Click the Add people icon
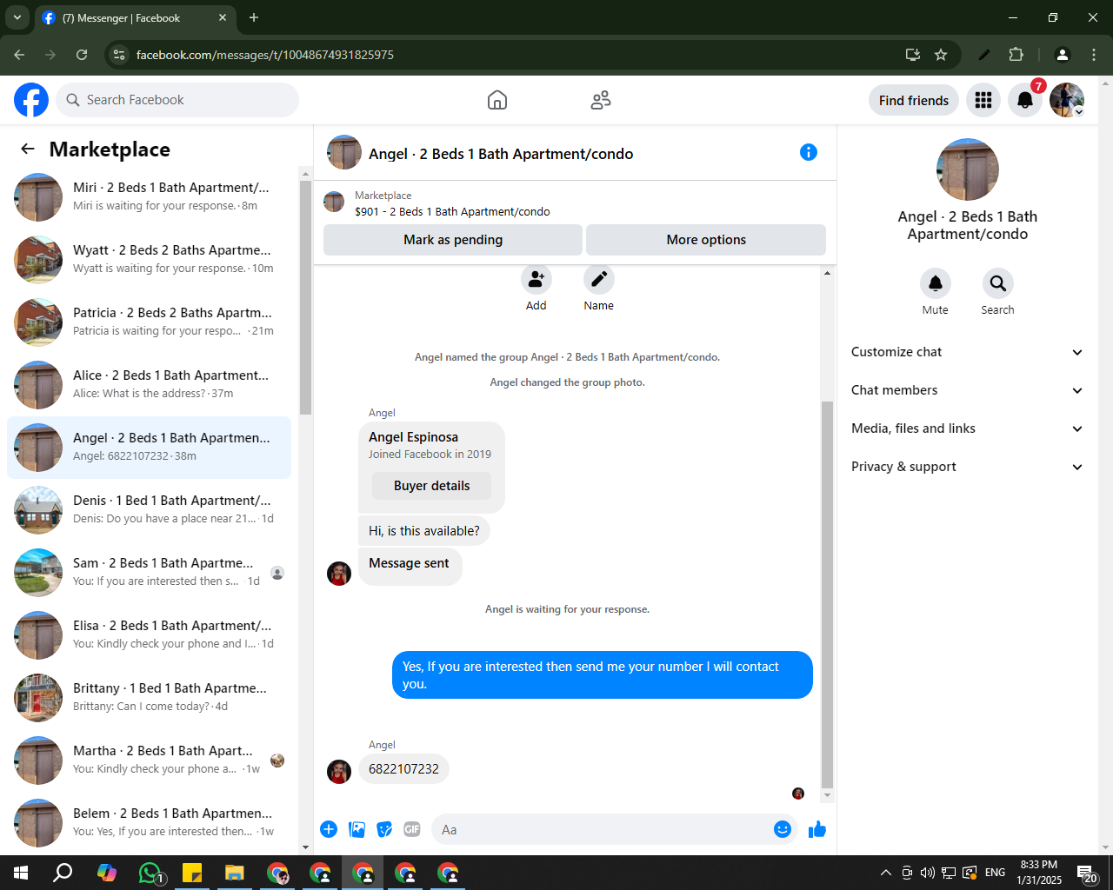Image resolution: width=1113 pixels, height=890 pixels. [537, 279]
